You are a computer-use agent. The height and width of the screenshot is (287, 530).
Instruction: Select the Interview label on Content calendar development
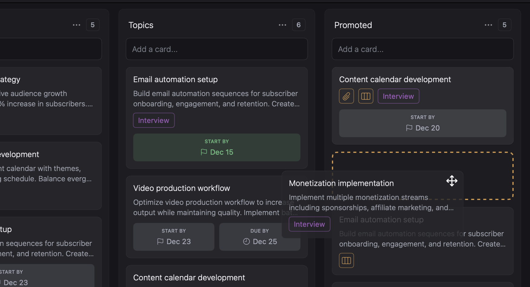398,96
